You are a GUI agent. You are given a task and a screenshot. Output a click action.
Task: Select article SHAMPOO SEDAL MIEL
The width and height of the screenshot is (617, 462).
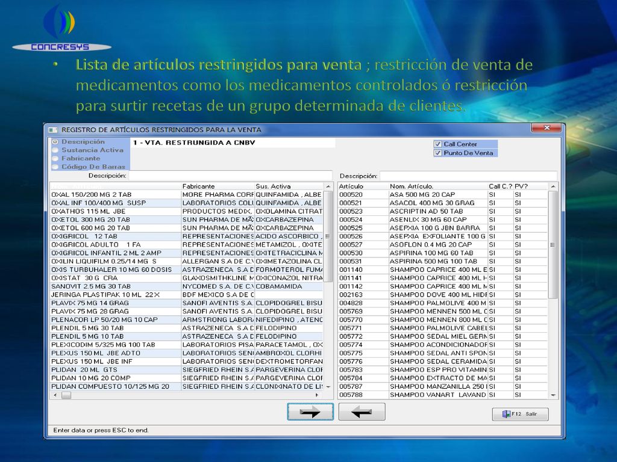point(443,336)
